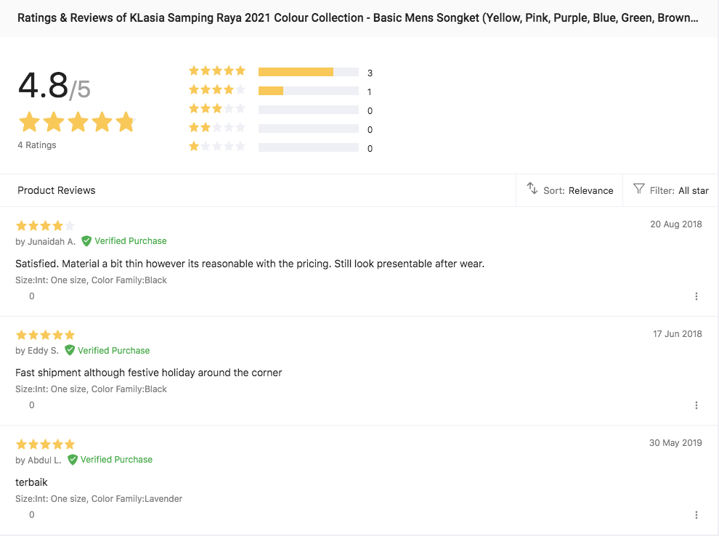Open three-dot menu on Abdul's review

point(696,515)
